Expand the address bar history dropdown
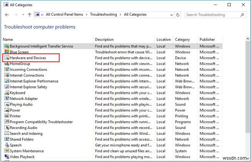The height and width of the screenshot is (162, 251). coord(171,15)
